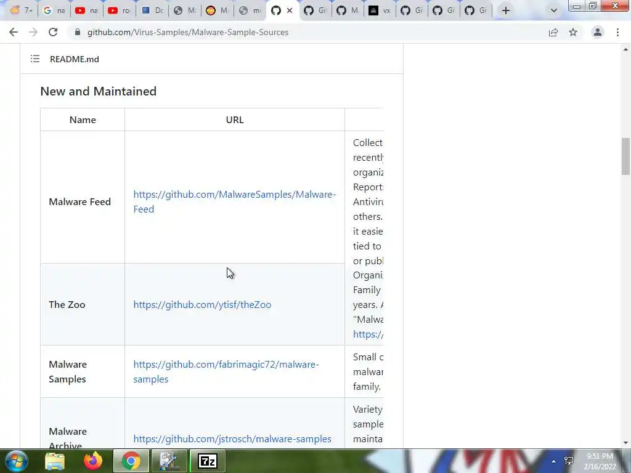
Task: Click the browser forward arrow
Action: point(33,32)
